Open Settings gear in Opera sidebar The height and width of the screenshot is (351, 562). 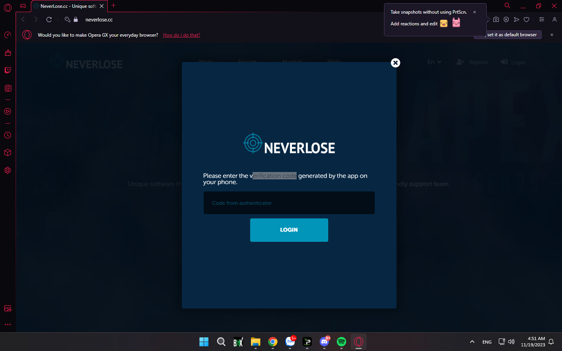pyautogui.click(x=7, y=170)
